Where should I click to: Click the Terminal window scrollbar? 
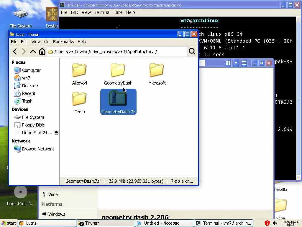(298, 98)
